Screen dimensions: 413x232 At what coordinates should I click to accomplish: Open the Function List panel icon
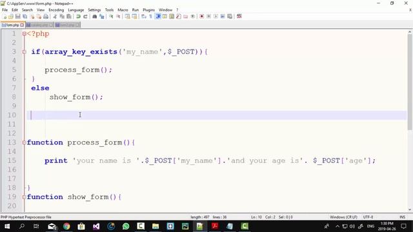[179, 16]
